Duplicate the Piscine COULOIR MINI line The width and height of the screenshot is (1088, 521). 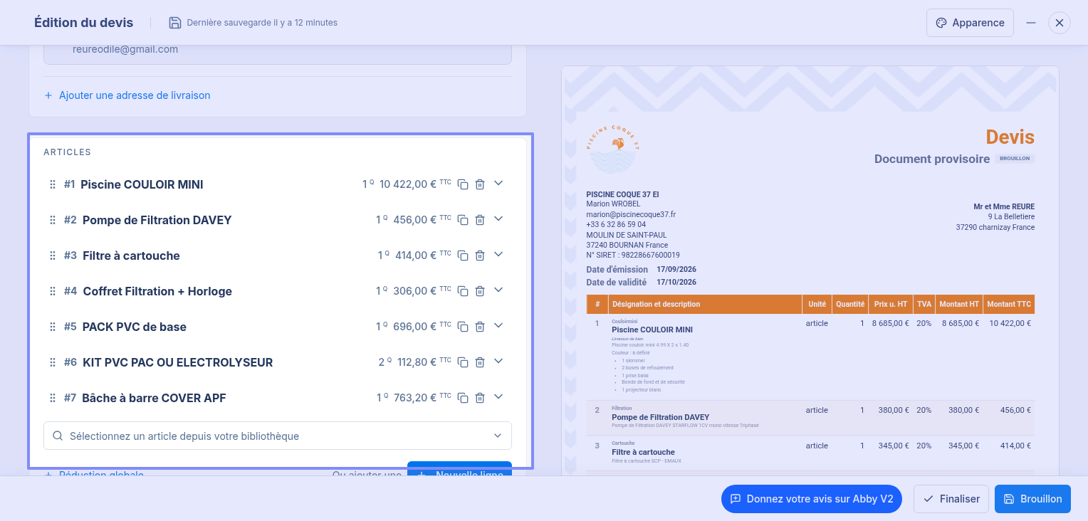pos(463,184)
